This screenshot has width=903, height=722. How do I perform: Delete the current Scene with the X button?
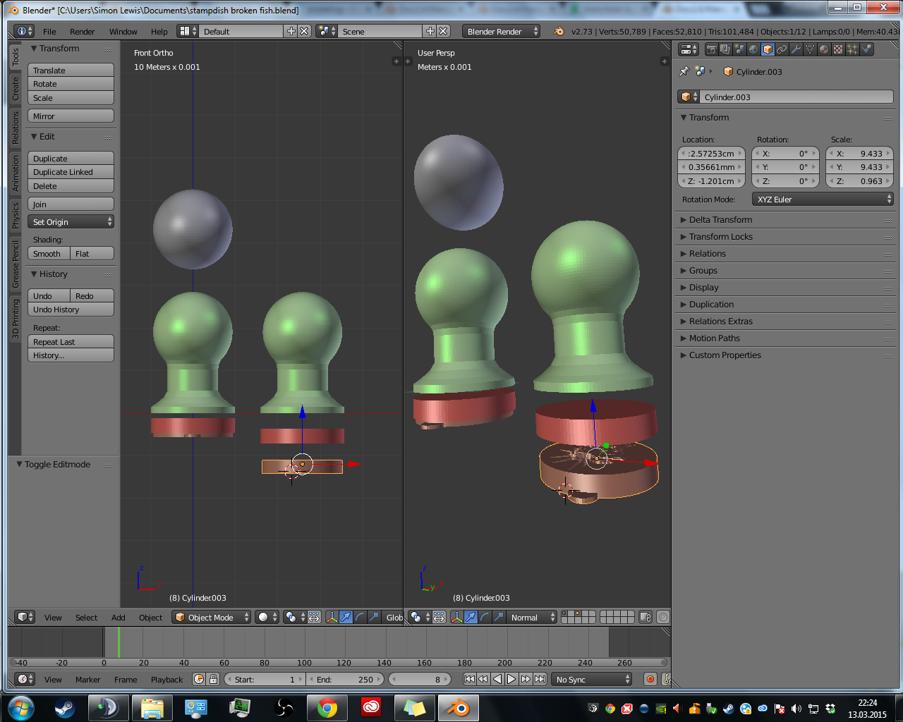(x=443, y=32)
